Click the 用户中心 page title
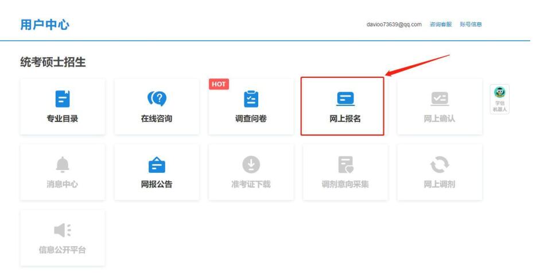548x273 pixels. 42,24
